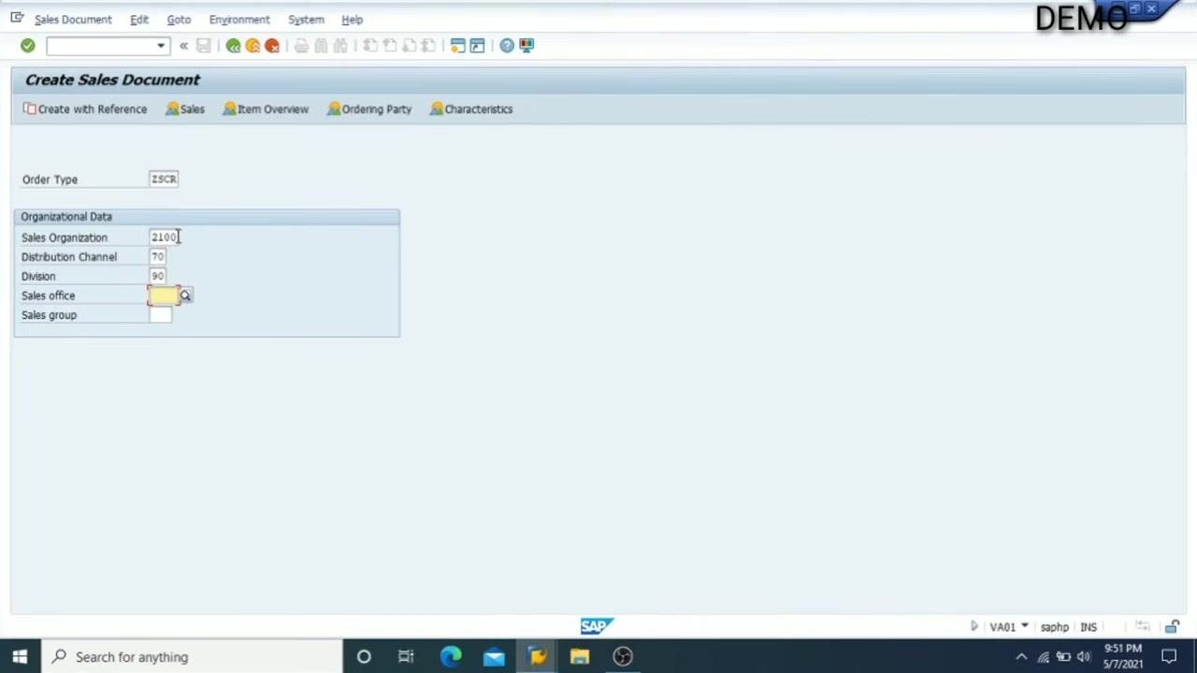Open Cortana circle icon in taskbar
This screenshot has width=1197, height=673.
coord(364,657)
